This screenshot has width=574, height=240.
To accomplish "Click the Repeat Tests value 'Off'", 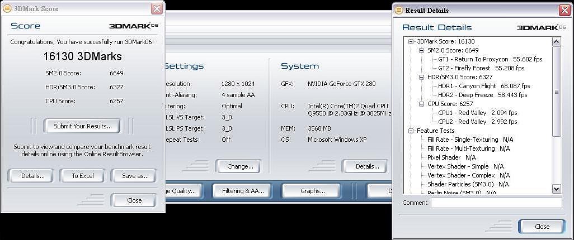I will click(x=226, y=140).
